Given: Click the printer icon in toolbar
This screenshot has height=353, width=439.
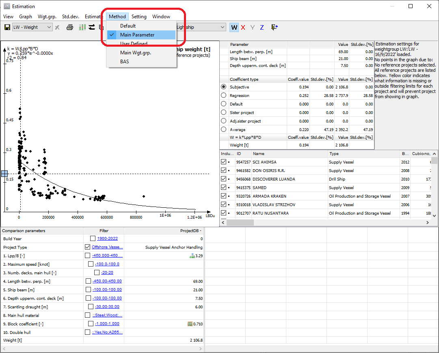Looking at the screenshot, I should [x=70, y=27].
